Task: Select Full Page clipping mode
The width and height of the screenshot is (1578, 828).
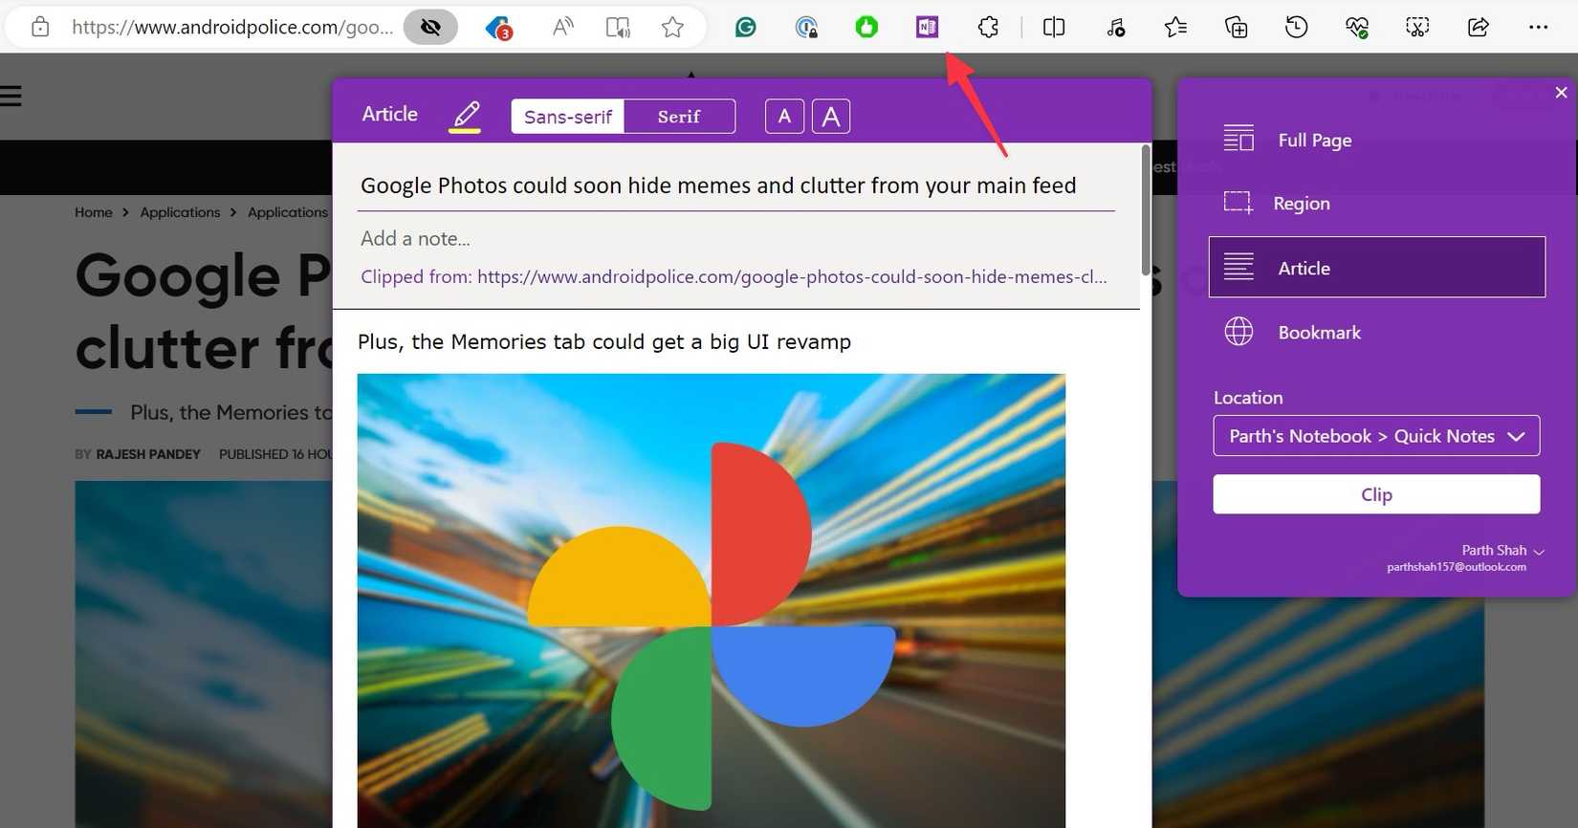Action: (x=1377, y=140)
